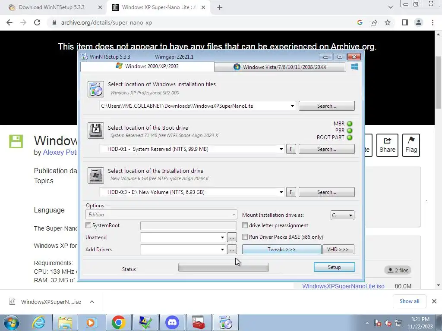Open WindowsXPSuperNanoLite.iso download link
This screenshot has height=331, width=442.
(x=343, y=286)
